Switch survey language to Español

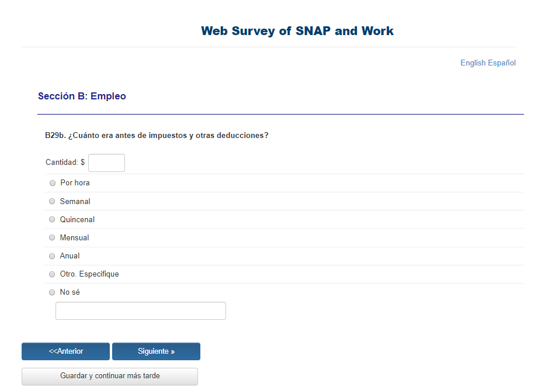click(x=502, y=63)
